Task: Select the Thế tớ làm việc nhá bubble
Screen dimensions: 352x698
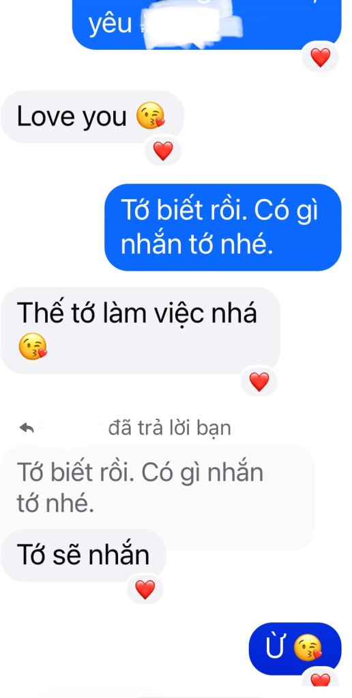Action: 141,331
